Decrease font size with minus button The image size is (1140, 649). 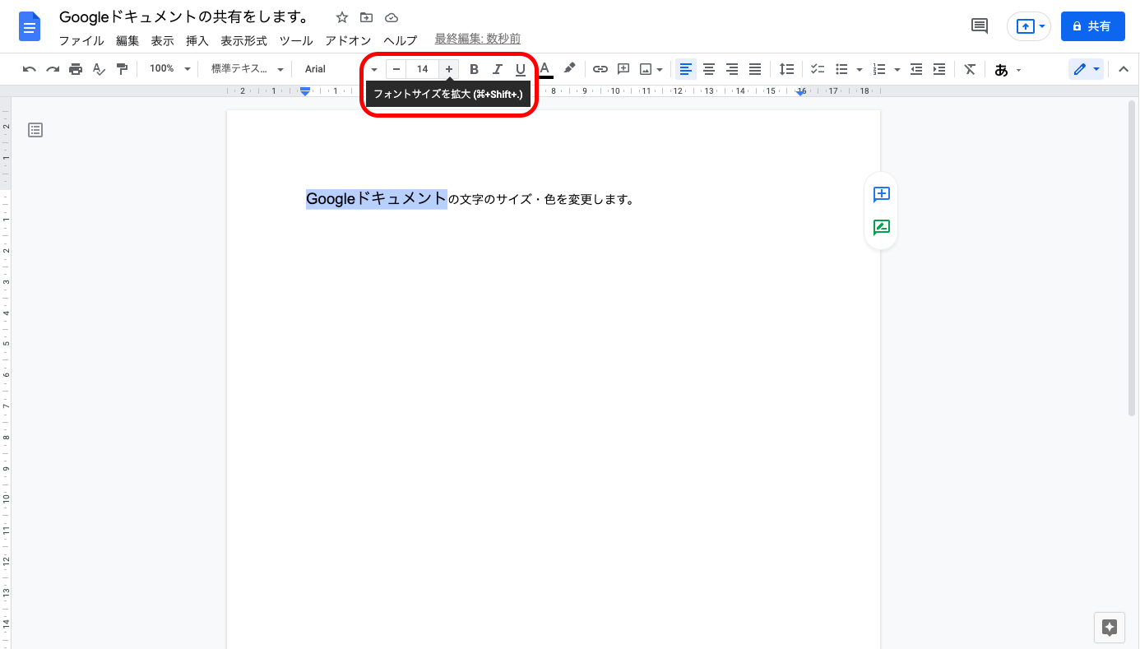tap(396, 69)
